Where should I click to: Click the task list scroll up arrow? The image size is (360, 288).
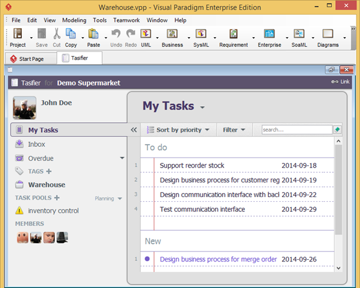pyautogui.click(x=338, y=141)
